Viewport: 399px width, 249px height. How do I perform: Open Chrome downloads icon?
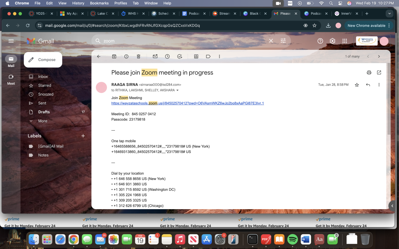(328, 26)
